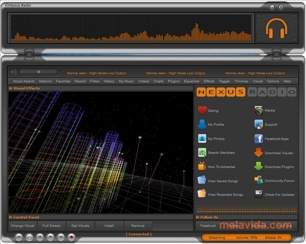Viewport: 306px width, 244px height.
Task: Open the View Saved Songs folder icon
Action: pyautogui.click(x=202, y=180)
